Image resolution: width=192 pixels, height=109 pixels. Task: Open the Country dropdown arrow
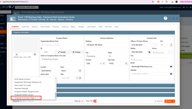pyautogui.click(x=104, y=63)
